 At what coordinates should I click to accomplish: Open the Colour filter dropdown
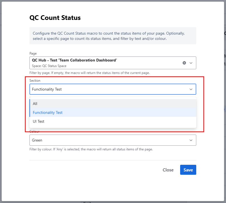111,140
